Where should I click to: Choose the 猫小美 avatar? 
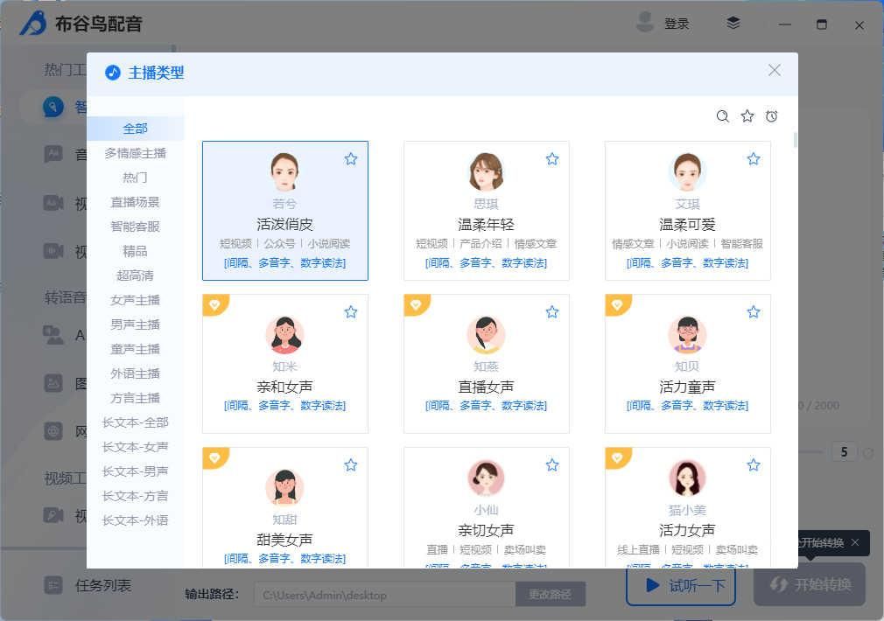(x=687, y=478)
